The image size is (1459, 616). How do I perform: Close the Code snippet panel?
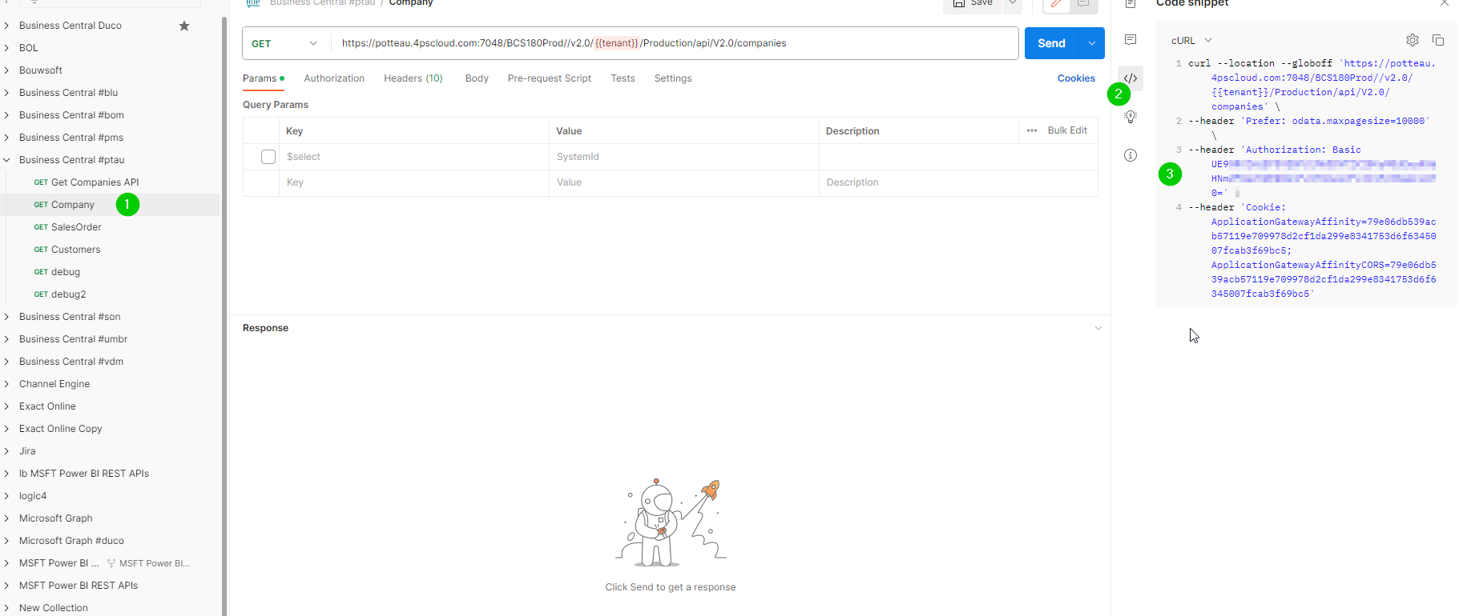pos(1445,4)
